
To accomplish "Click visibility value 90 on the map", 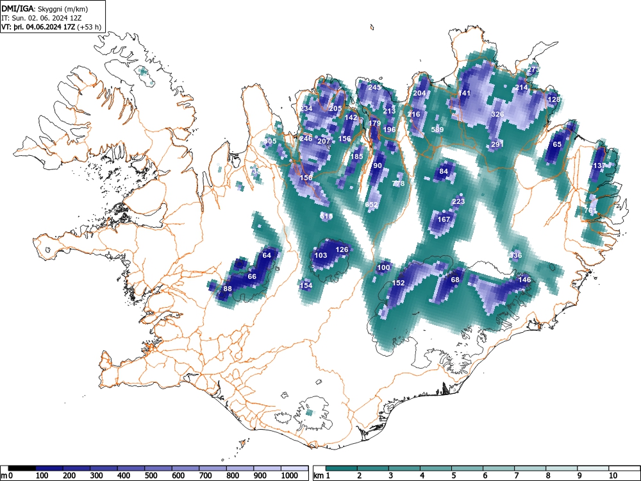I will (x=378, y=165).
